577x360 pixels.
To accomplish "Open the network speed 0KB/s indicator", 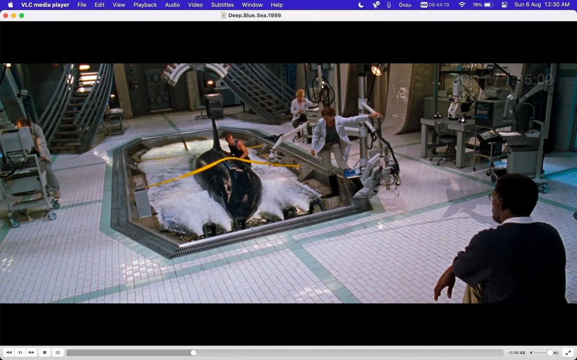I will coord(405,5).
